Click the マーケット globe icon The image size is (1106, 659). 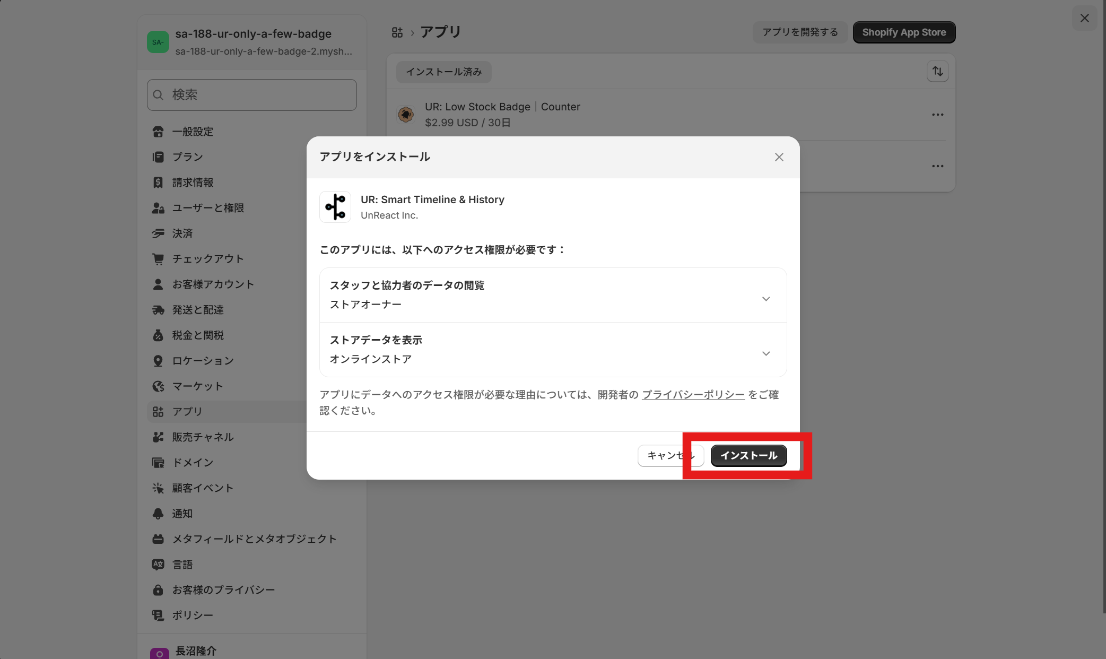coord(158,386)
